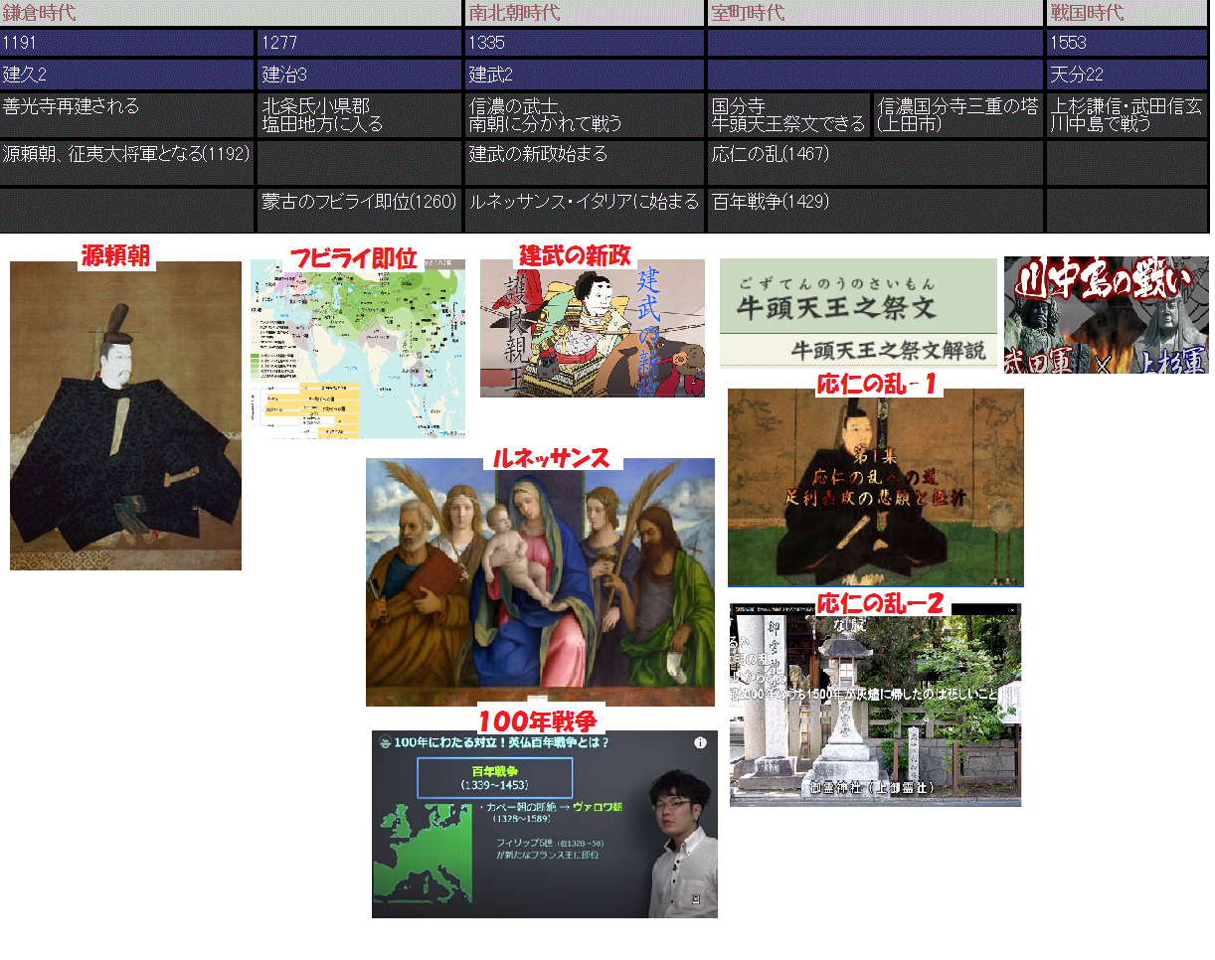
Task: Click the 上杉謙信・武田信玄 川中島で戦う cell
Action: 1128,115
